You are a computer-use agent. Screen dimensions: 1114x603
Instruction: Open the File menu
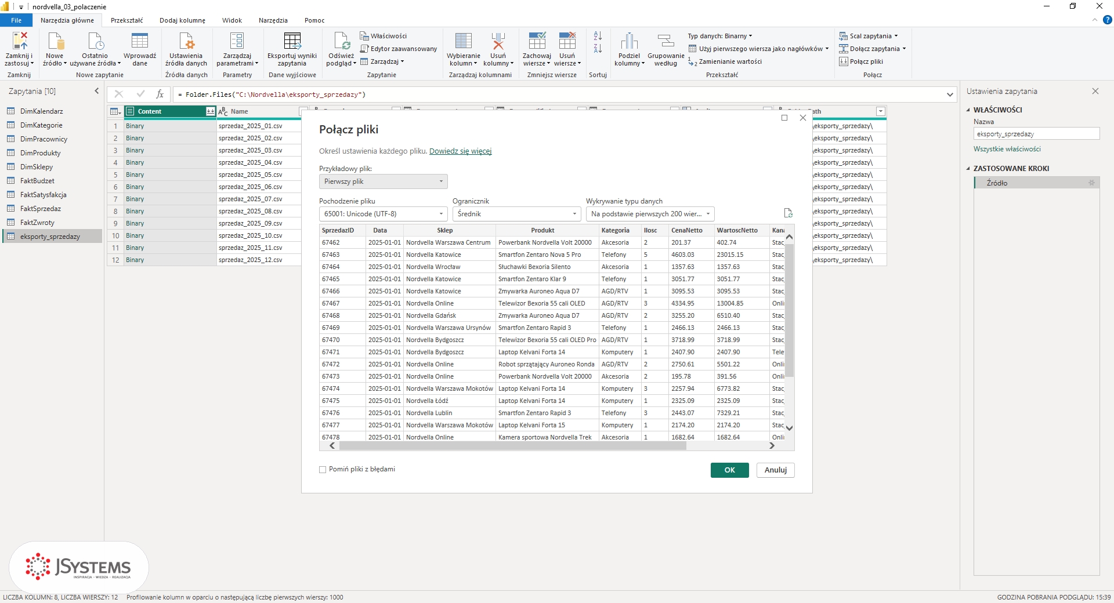pyautogui.click(x=16, y=20)
